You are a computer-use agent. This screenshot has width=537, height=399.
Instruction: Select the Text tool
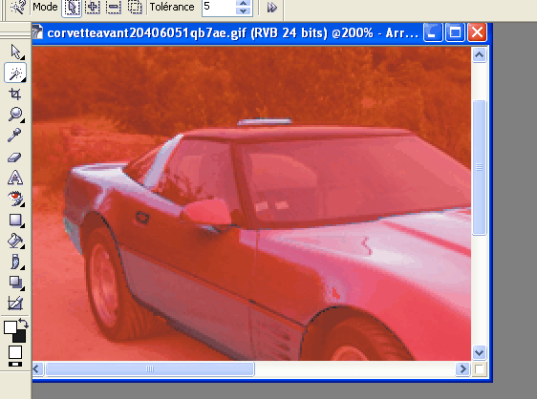pyautogui.click(x=15, y=178)
